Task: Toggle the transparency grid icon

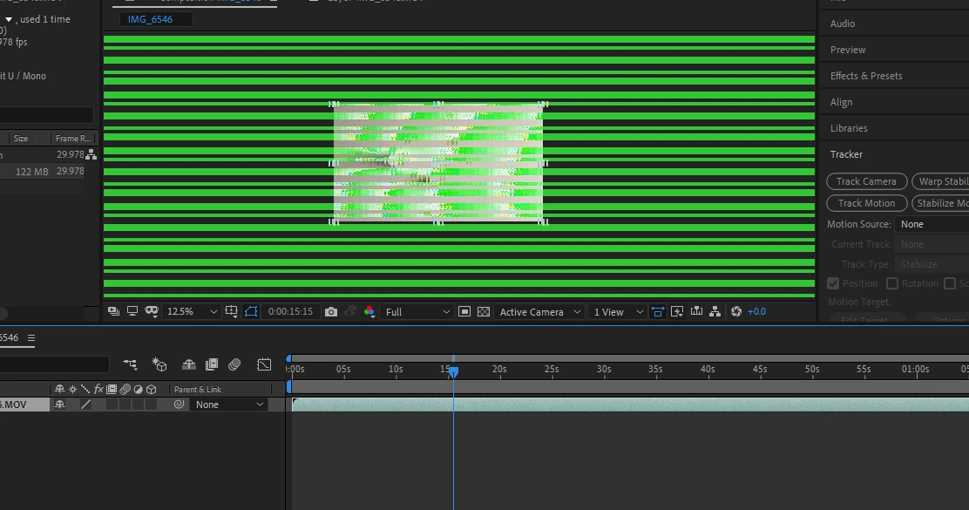Action: click(484, 311)
